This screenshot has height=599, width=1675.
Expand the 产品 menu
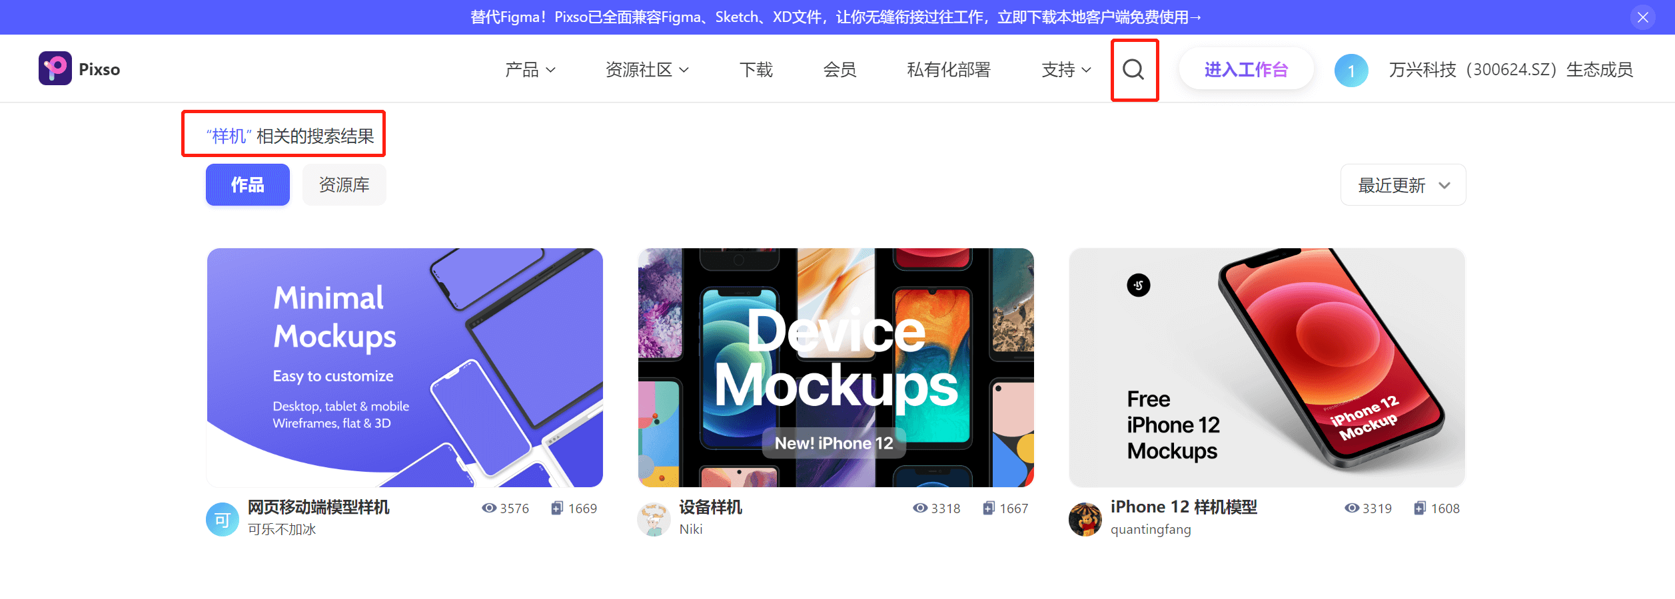click(530, 70)
